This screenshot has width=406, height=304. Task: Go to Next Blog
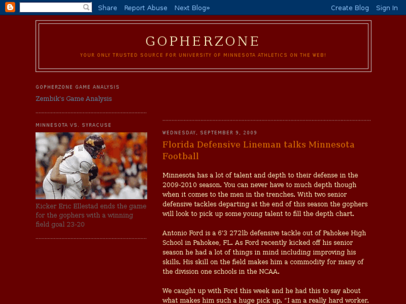[x=192, y=8]
